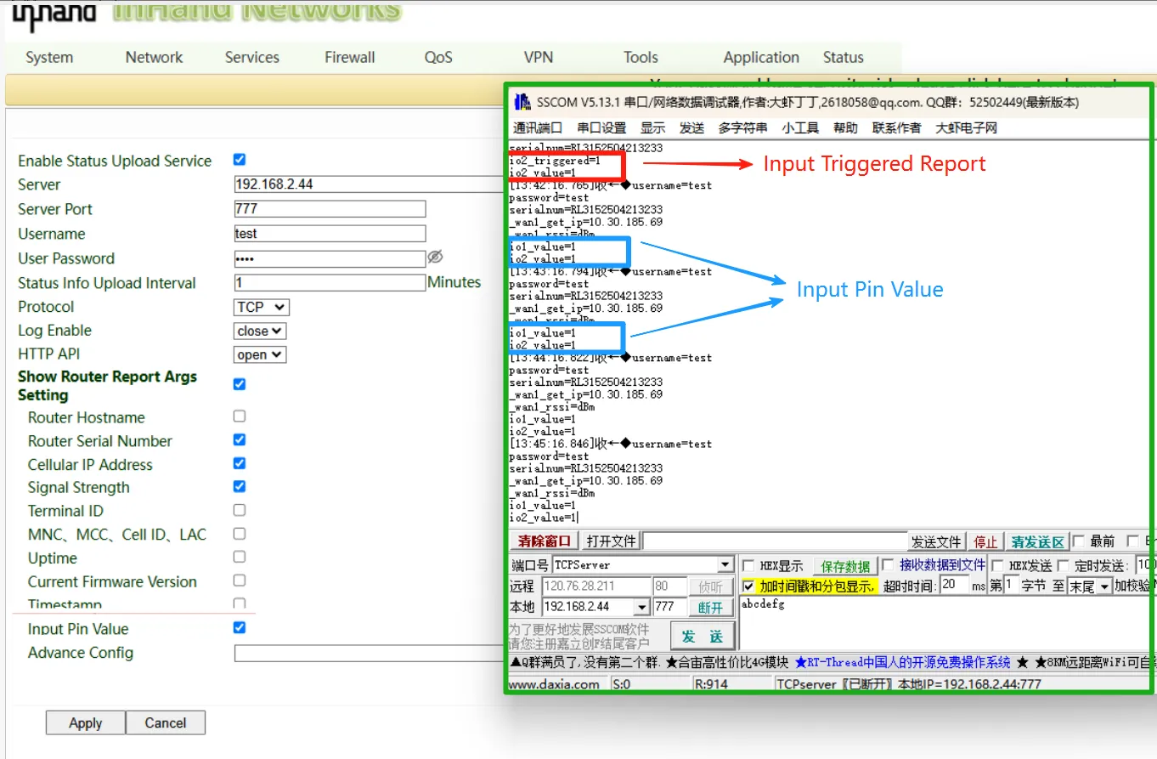Tick the 接收数据到文件 checkbox

tap(888, 565)
